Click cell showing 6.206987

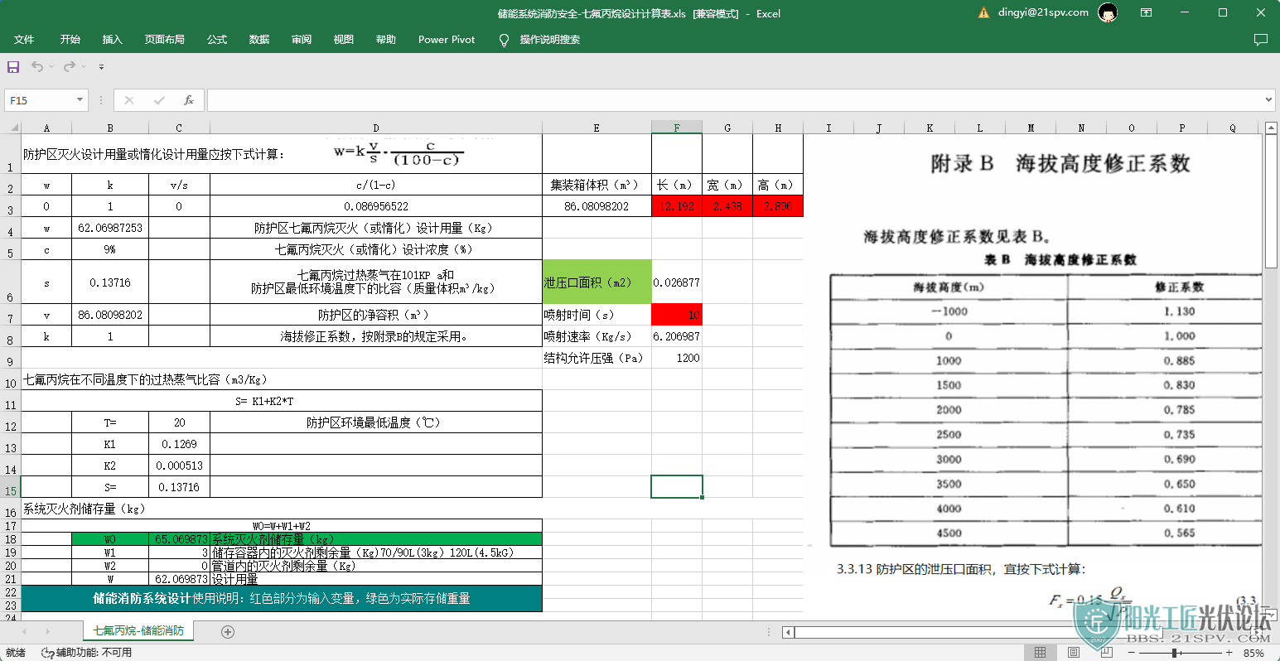[x=677, y=336]
